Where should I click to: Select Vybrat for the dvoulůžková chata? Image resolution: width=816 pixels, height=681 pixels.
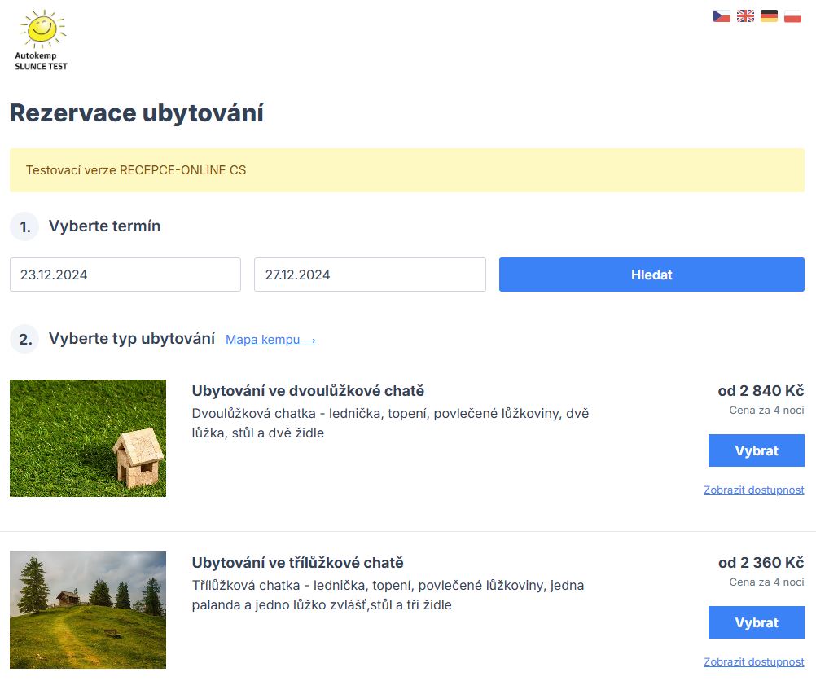[757, 450]
